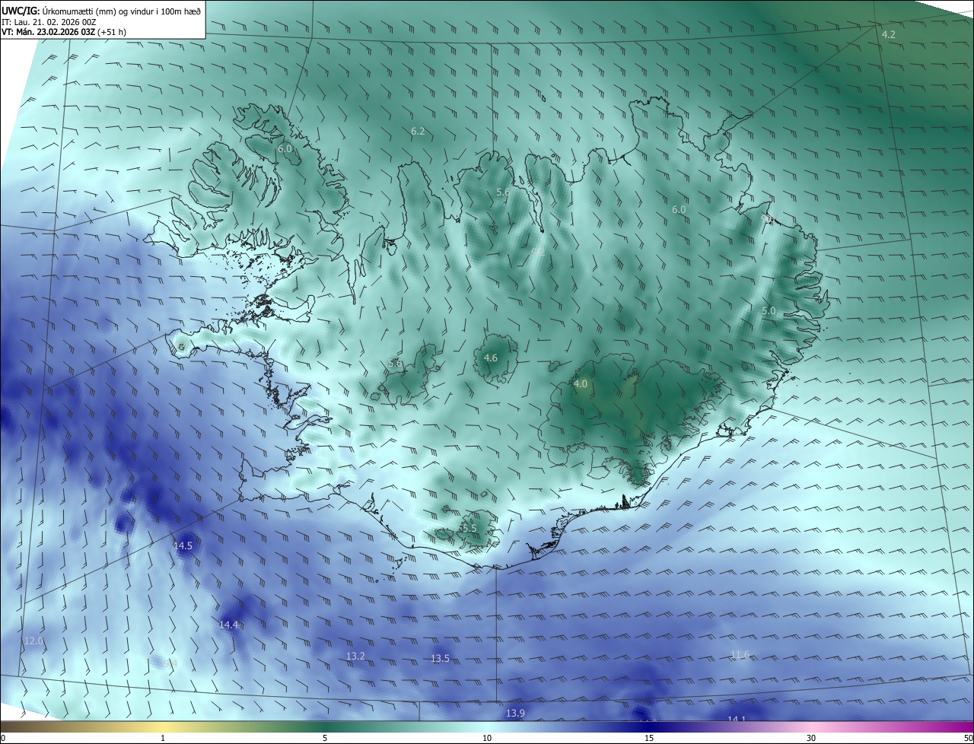The image size is (974, 744).
Task: Select the 4.6 value label
Action: (491, 358)
